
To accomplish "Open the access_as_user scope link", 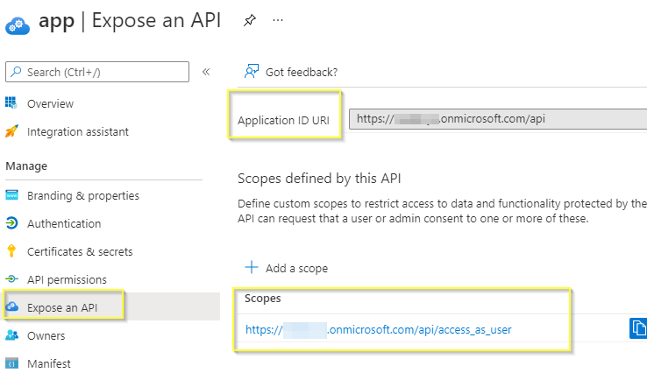I will pyautogui.click(x=379, y=330).
